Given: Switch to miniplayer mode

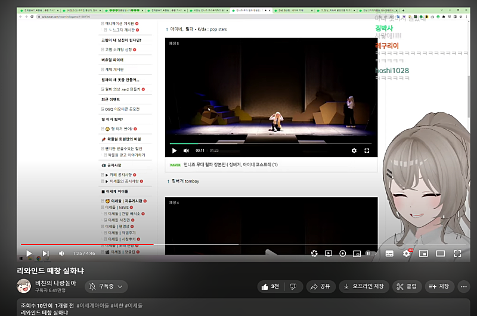Looking at the screenshot, I should [x=423, y=253].
